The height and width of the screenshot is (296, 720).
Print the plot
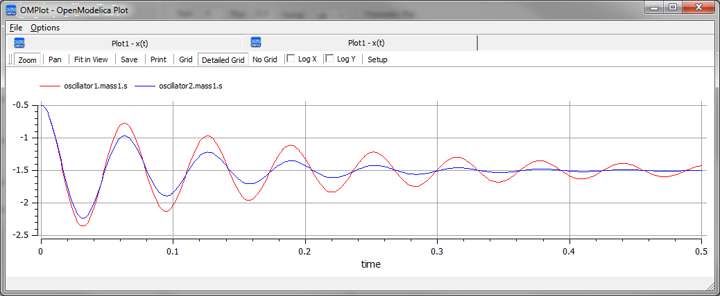coord(158,59)
